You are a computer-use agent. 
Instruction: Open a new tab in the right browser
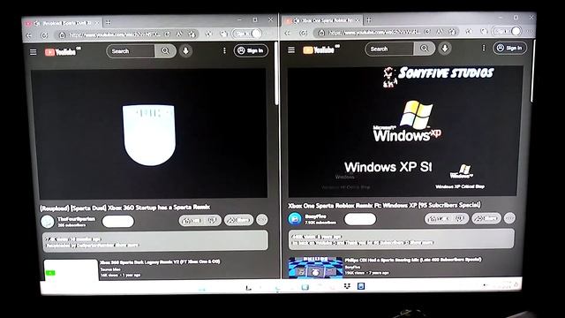click(369, 20)
